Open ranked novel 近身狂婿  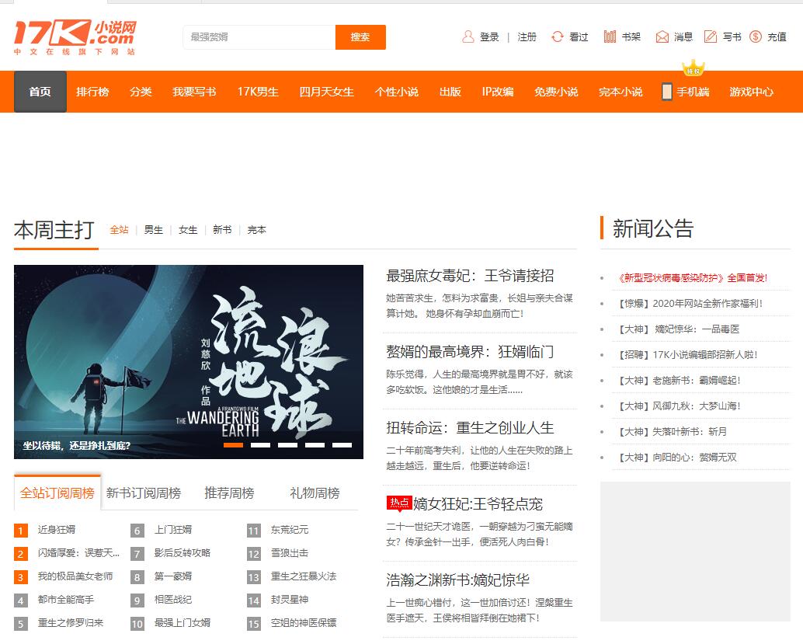57,530
